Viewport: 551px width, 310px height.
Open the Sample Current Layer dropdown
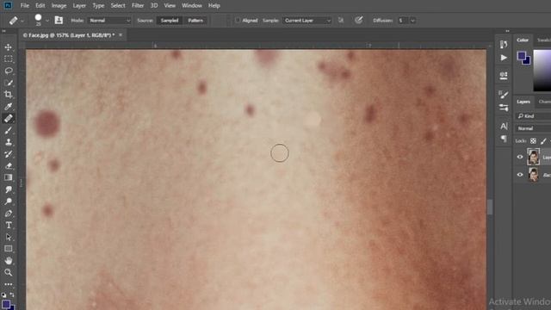pos(306,21)
